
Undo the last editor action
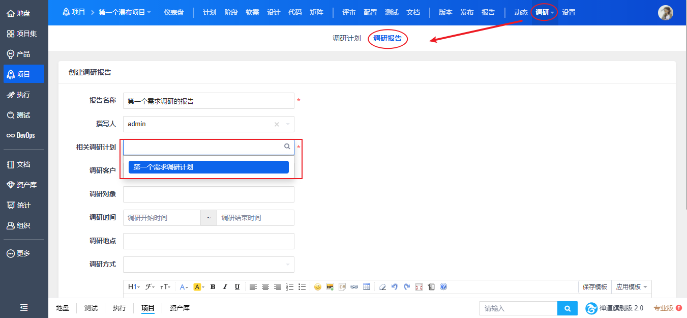[x=395, y=287]
